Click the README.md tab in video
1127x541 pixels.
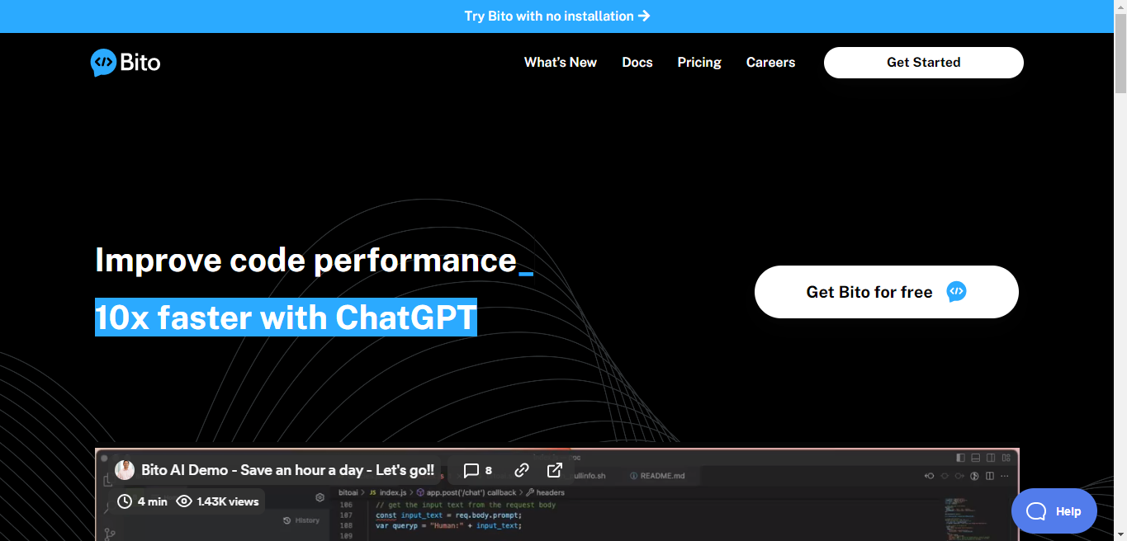[x=656, y=476]
